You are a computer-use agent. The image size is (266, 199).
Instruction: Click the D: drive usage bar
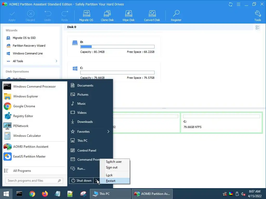pyautogui.click(x=117, y=47)
